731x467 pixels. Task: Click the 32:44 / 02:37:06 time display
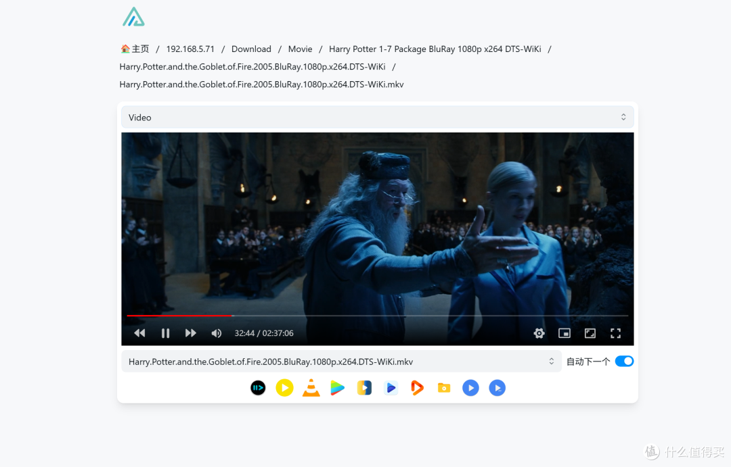point(264,333)
